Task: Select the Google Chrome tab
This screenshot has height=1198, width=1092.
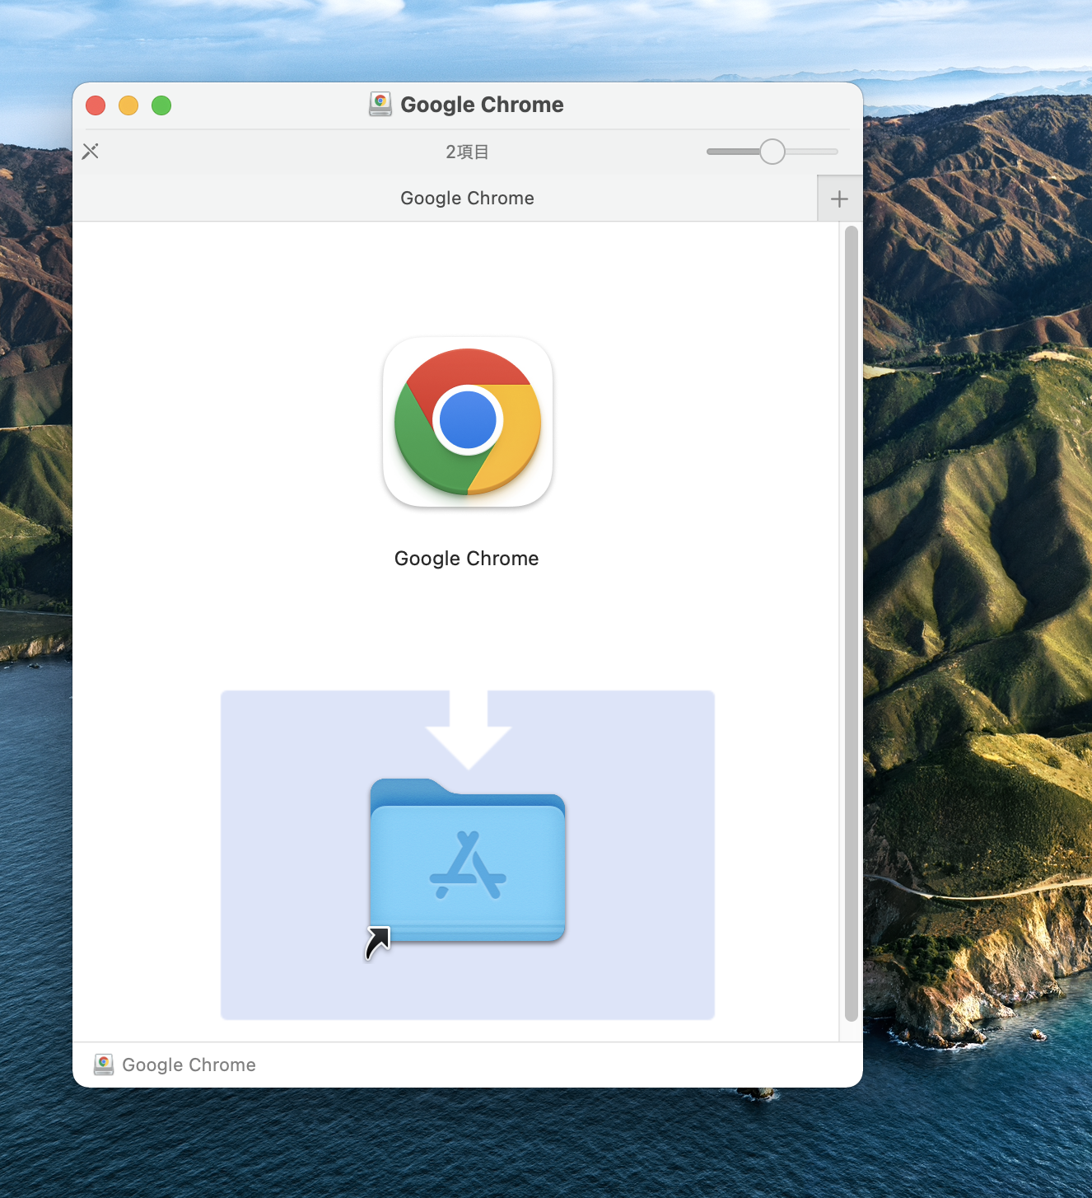Action: point(467,199)
